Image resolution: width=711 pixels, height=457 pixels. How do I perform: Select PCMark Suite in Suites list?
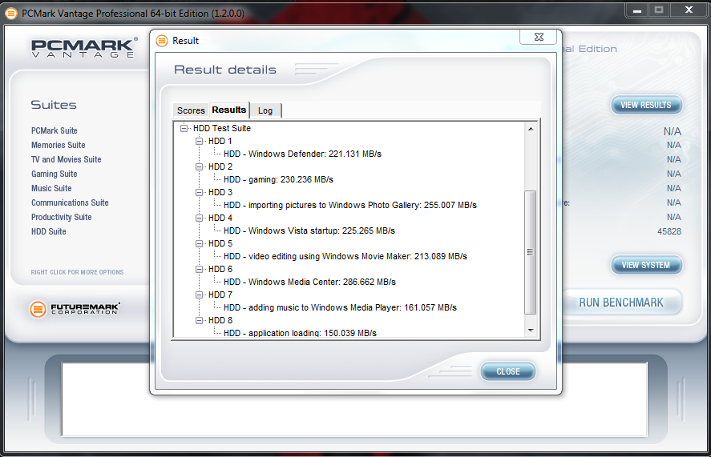(55, 130)
